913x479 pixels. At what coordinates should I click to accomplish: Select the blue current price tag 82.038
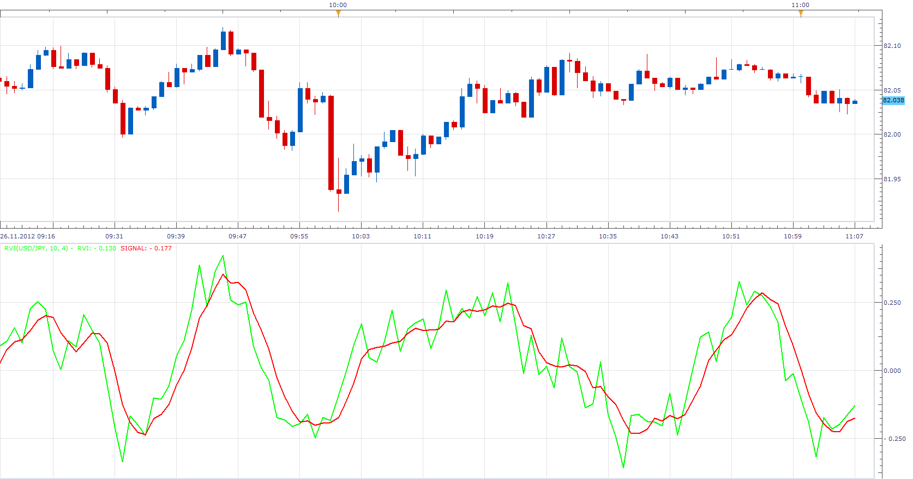[893, 100]
